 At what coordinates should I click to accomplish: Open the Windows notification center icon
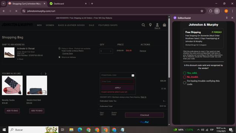(231, 130)
